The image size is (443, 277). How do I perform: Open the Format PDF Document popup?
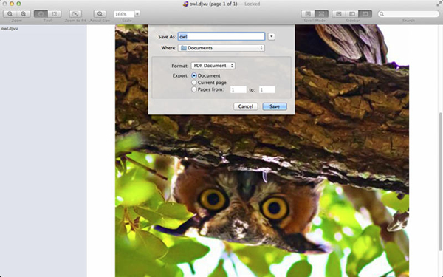point(213,66)
